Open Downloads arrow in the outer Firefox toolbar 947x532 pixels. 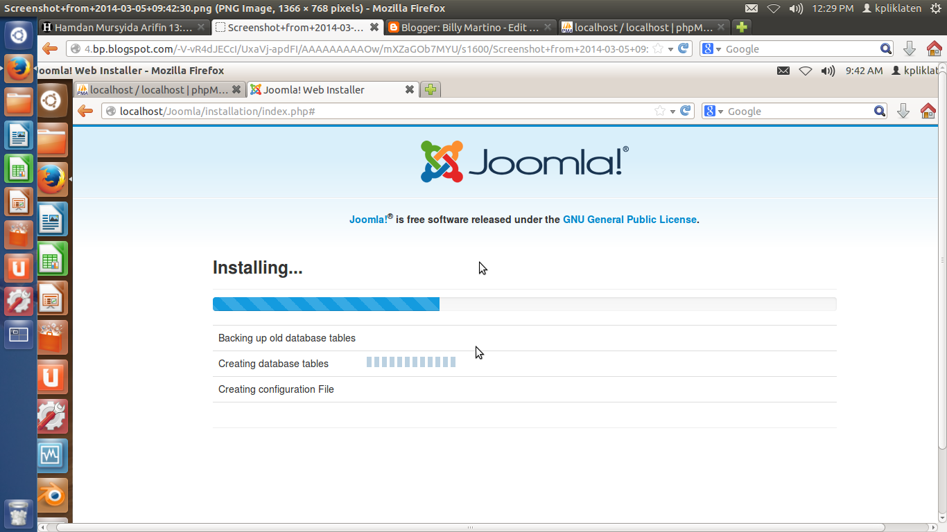point(910,48)
